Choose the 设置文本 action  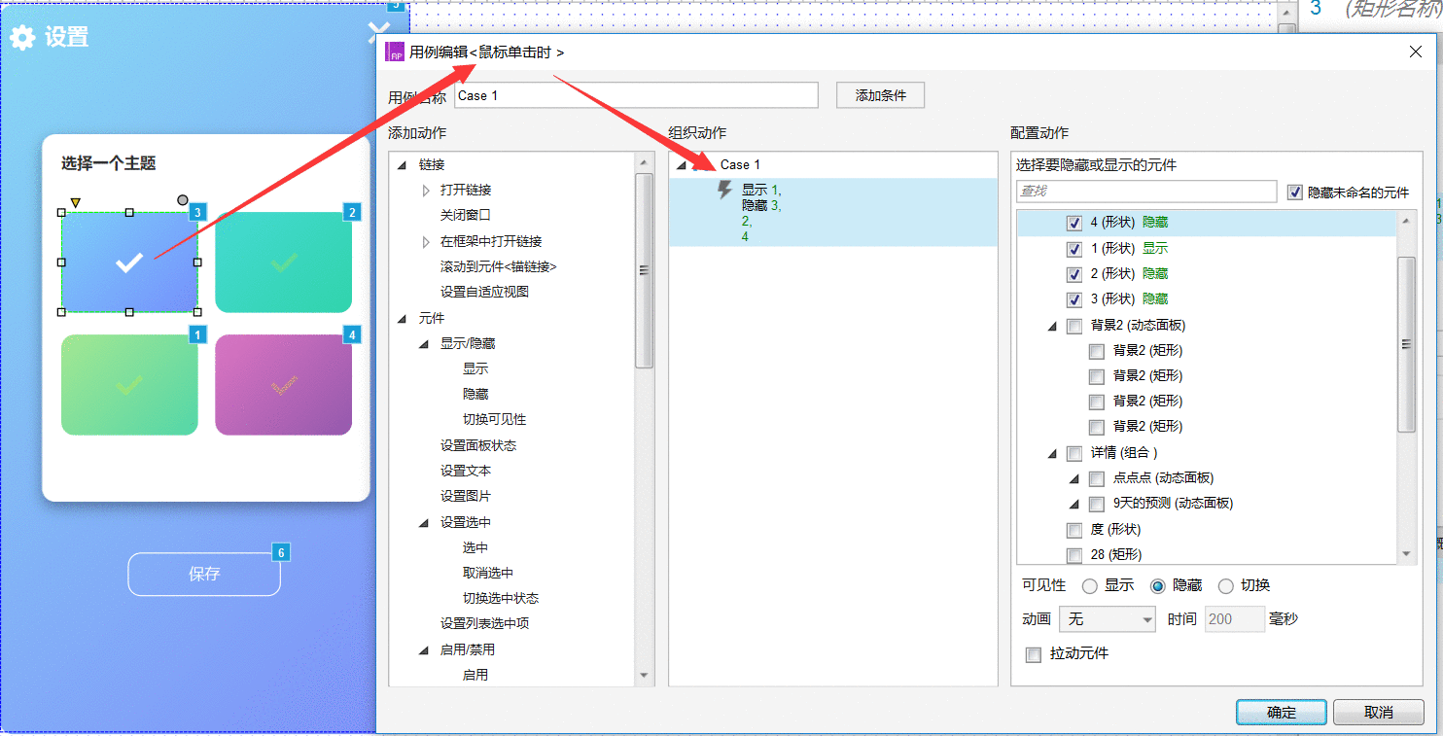(466, 471)
